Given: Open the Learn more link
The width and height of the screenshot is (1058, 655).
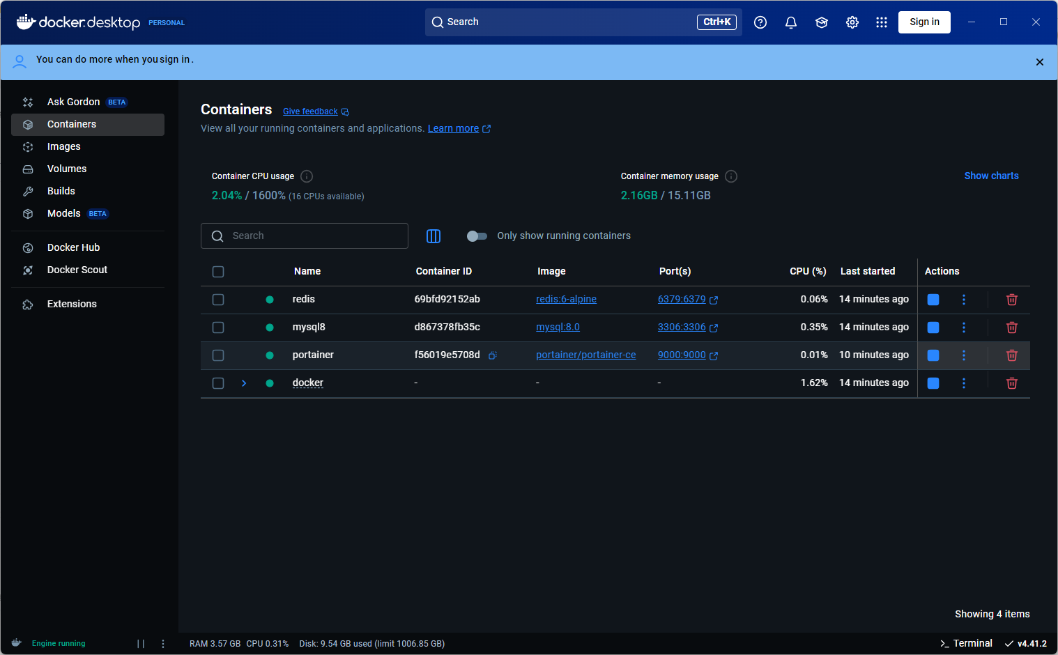Looking at the screenshot, I should [459, 128].
